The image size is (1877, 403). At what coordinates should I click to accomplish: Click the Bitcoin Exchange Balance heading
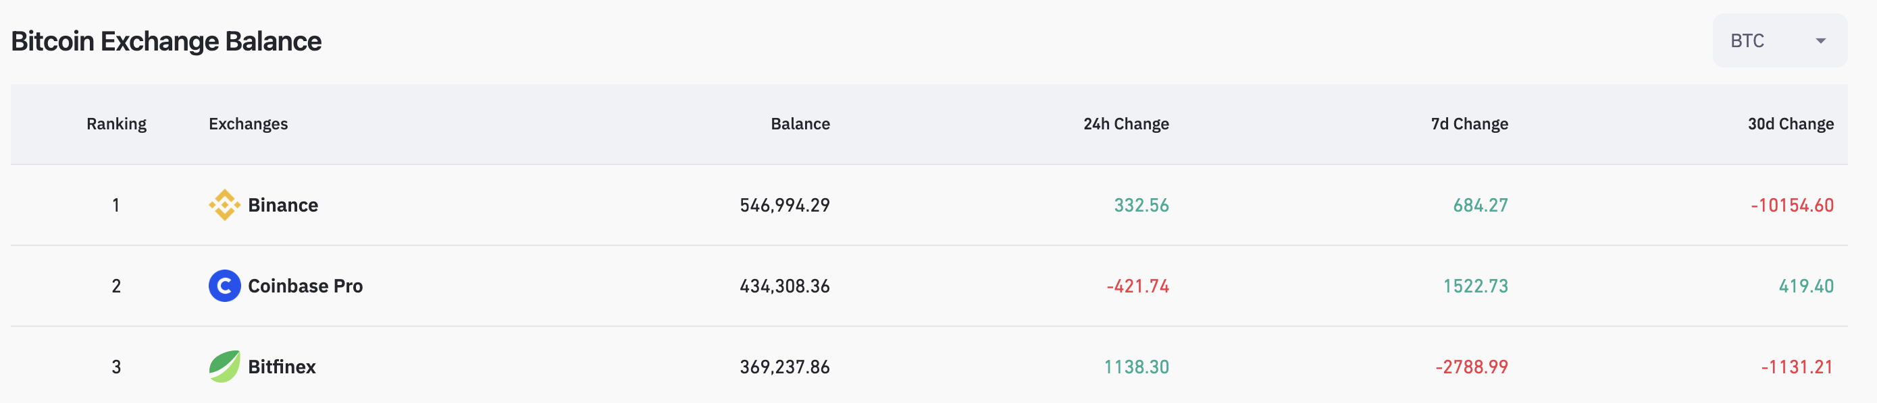pyautogui.click(x=166, y=42)
